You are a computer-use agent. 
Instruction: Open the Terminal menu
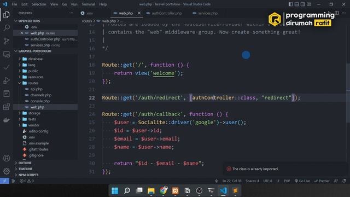click(x=88, y=4)
